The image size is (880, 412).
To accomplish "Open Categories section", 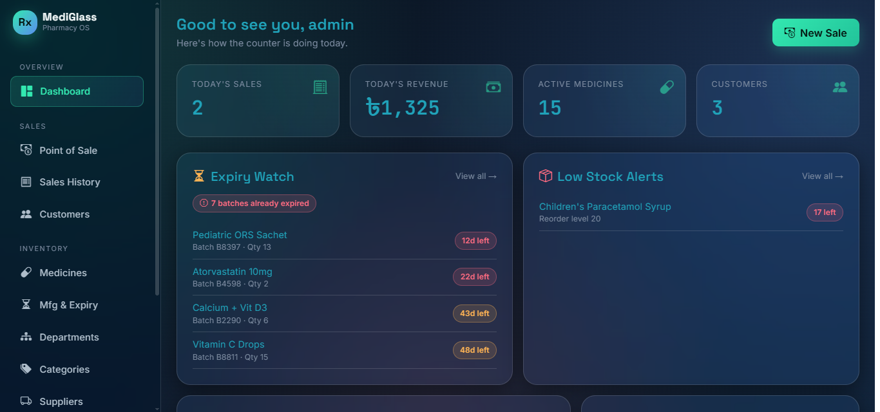I will click(x=77, y=370).
